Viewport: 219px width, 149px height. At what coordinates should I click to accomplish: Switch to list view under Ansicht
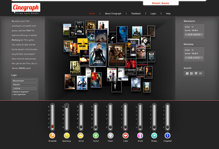pyautogui.click(x=200, y=74)
